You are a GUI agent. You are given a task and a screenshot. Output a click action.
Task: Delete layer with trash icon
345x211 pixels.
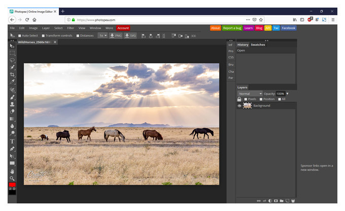tap(293, 201)
